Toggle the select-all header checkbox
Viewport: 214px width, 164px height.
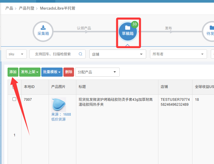14,87
